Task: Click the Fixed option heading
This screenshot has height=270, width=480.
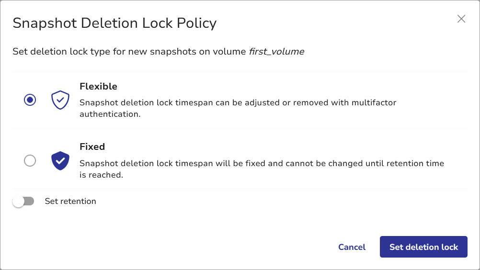Action: [x=92, y=147]
